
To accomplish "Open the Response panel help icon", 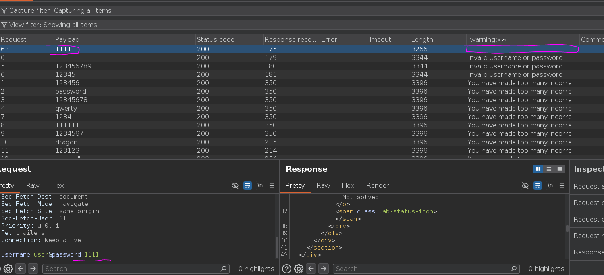I will pos(286,269).
